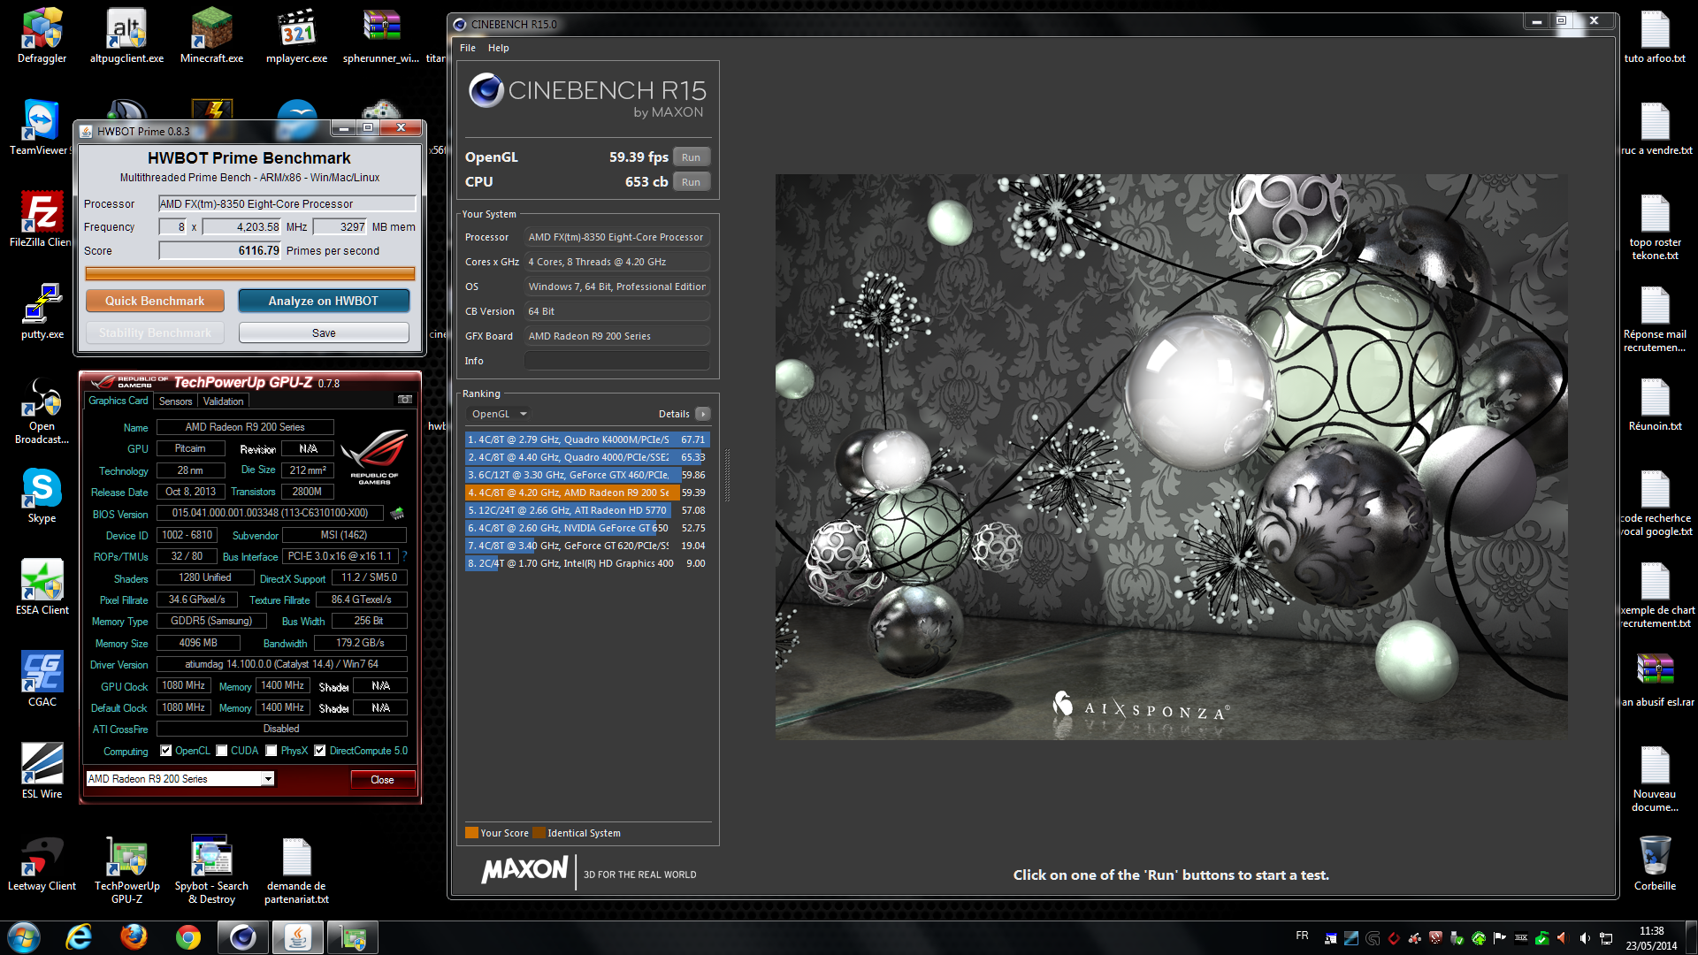Run the OpenGL test in Cinebench
1698x955 pixels.
(x=691, y=157)
